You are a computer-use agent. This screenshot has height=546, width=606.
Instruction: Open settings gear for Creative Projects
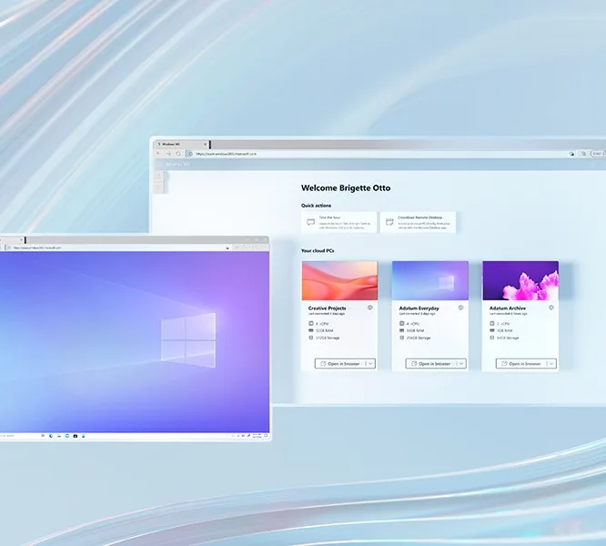369,308
